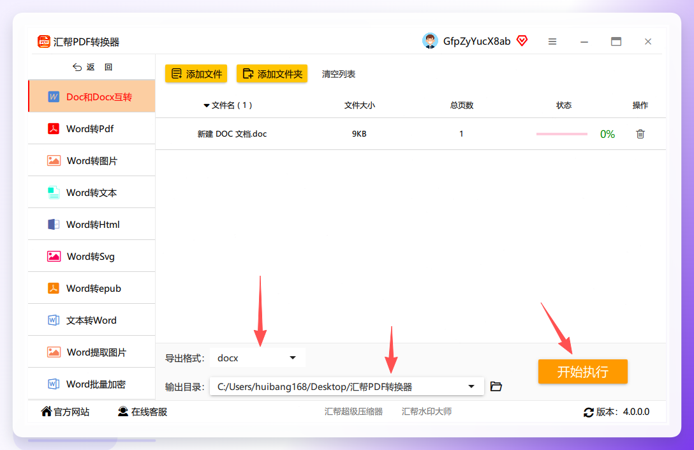Click the Word转图片 image icon

click(54, 161)
